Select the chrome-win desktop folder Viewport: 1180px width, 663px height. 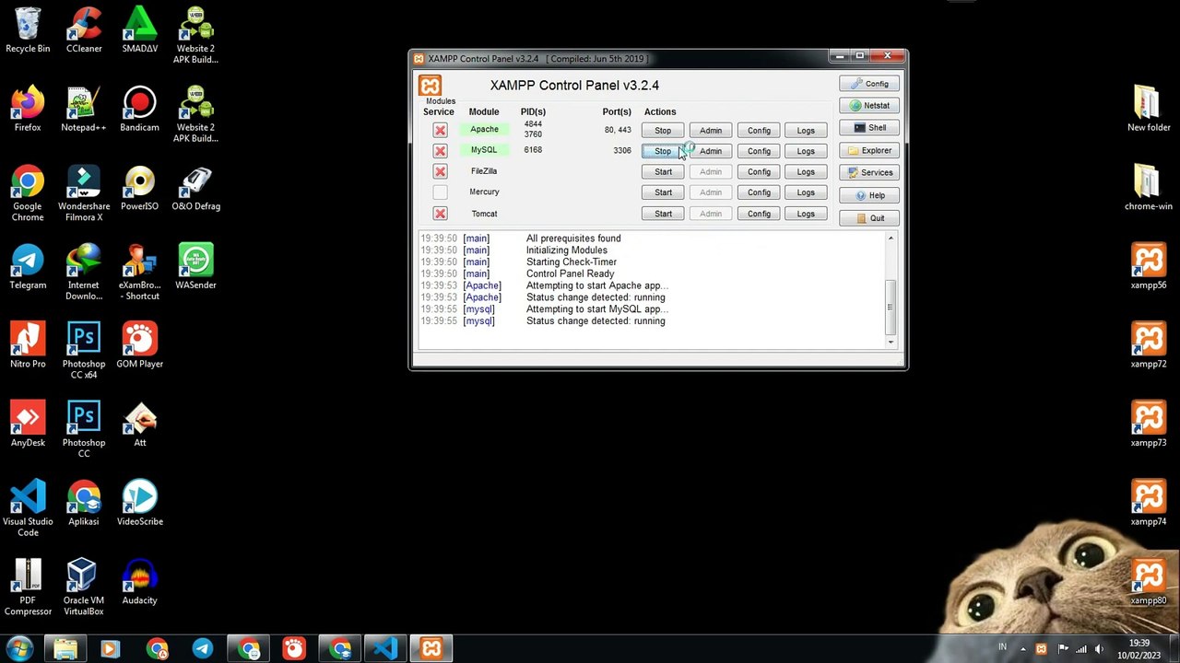click(x=1149, y=189)
